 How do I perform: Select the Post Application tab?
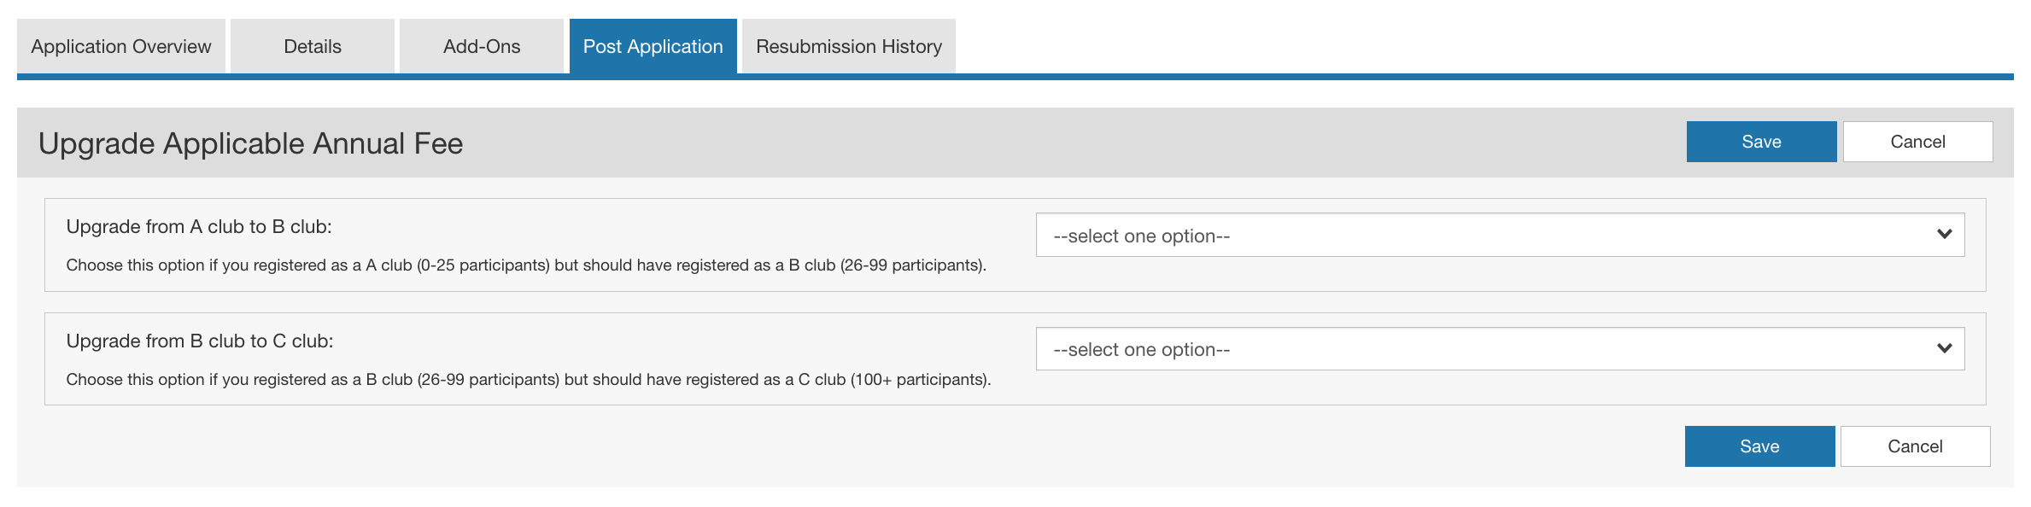coord(653,47)
